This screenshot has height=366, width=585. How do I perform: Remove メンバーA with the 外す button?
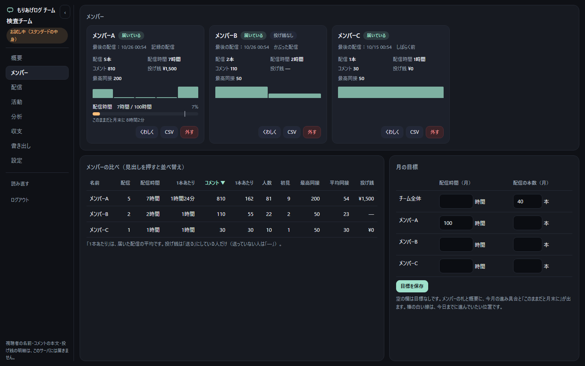point(189,132)
